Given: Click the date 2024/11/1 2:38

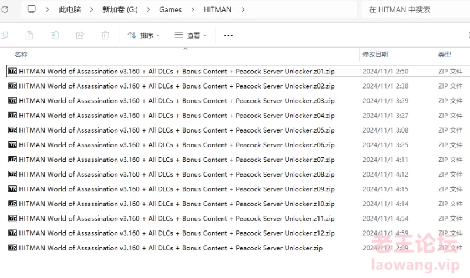Looking at the screenshot, I should (385, 86).
